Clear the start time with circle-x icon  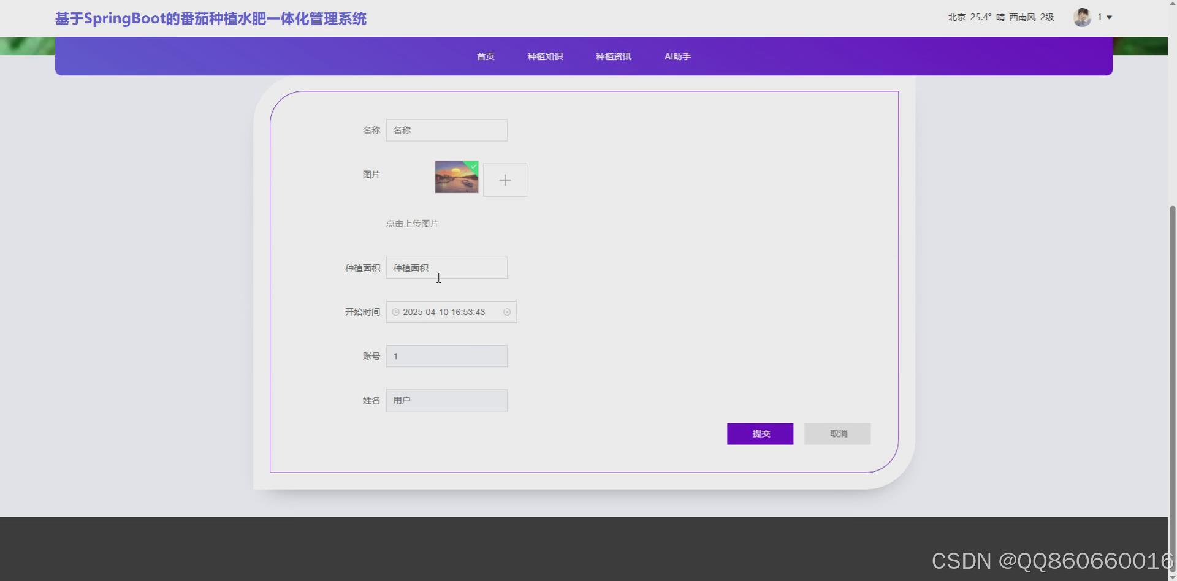[507, 312]
